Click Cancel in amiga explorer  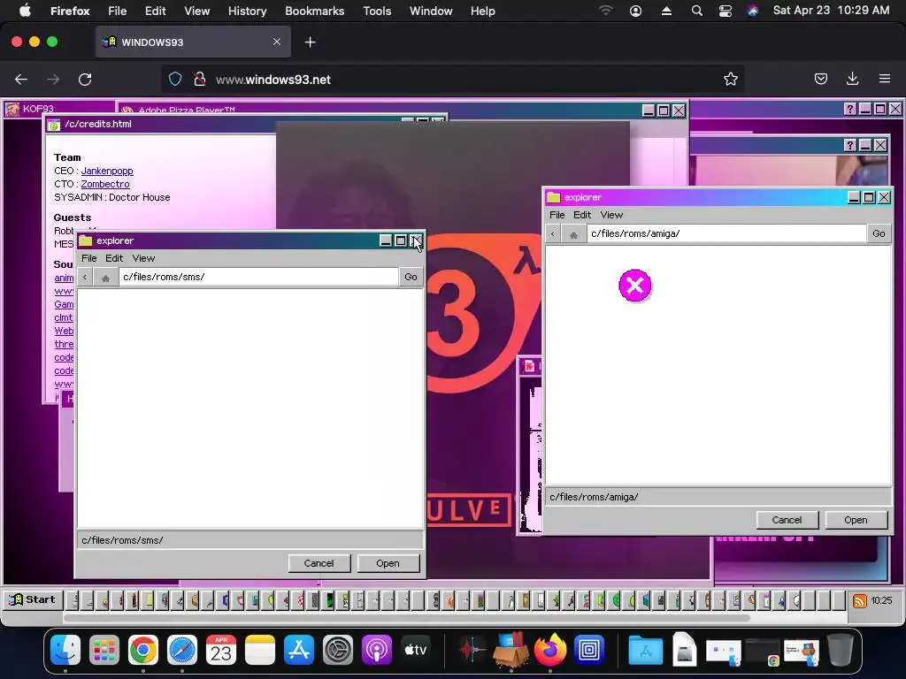point(787,520)
